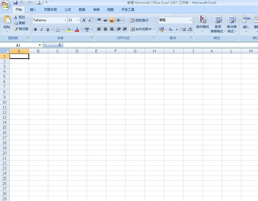The image size is (258, 201).
Task: Switch to the 公式 ribbon tab
Action: click(68, 10)
